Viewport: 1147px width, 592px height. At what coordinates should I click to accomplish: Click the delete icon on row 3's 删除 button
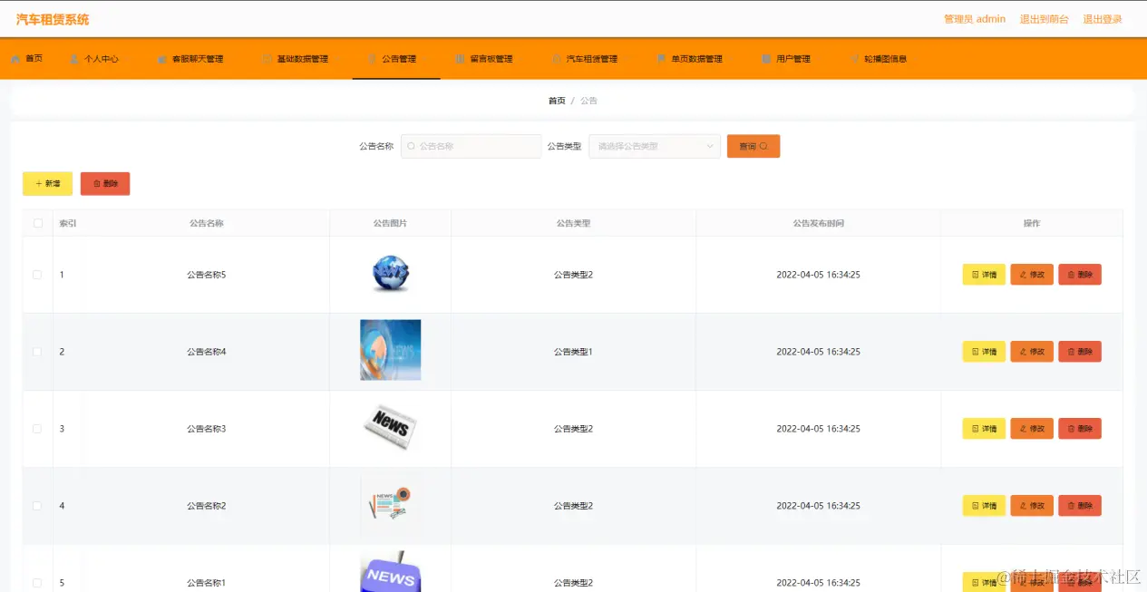click(x=1071, y=428)
